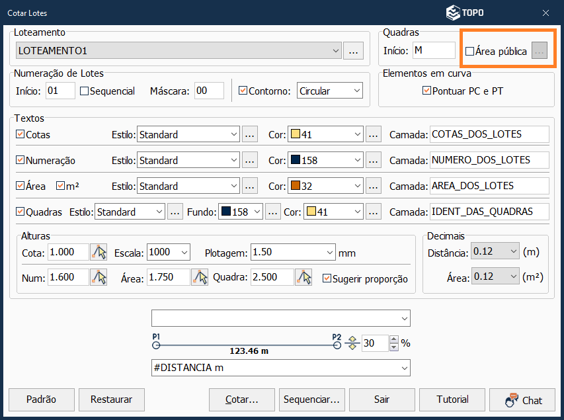This screenshot has width=564, height=420.
Task: Toggle the Sequencial checkbox
Action: point(85,91)
